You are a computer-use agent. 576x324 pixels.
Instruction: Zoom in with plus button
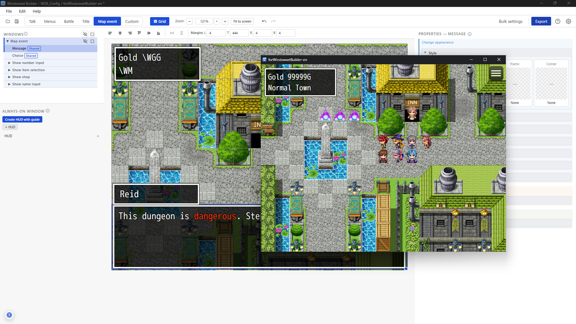(225, 21)
